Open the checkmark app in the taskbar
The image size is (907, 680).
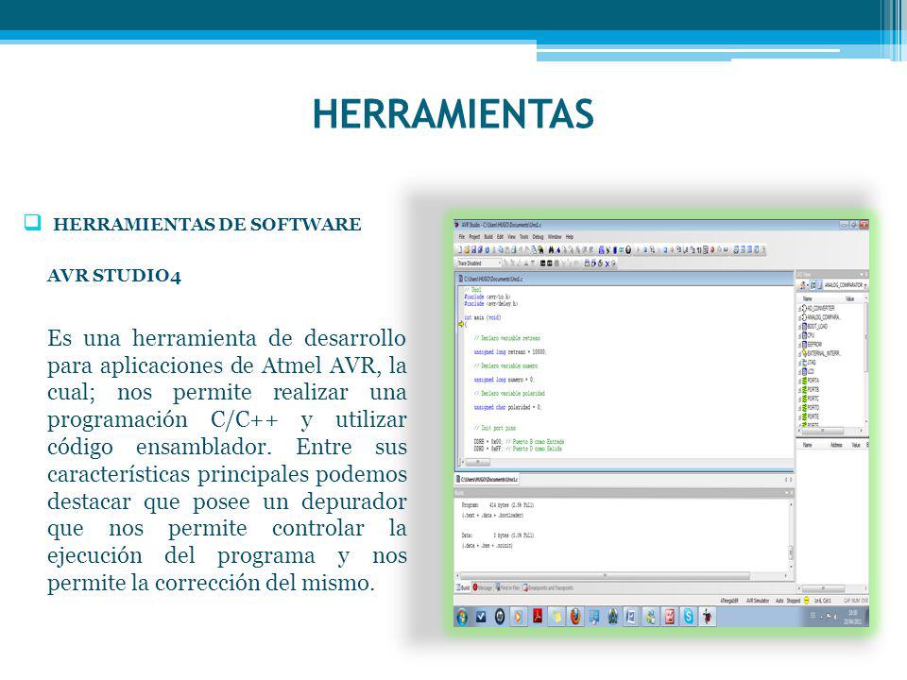pos(481,617)
